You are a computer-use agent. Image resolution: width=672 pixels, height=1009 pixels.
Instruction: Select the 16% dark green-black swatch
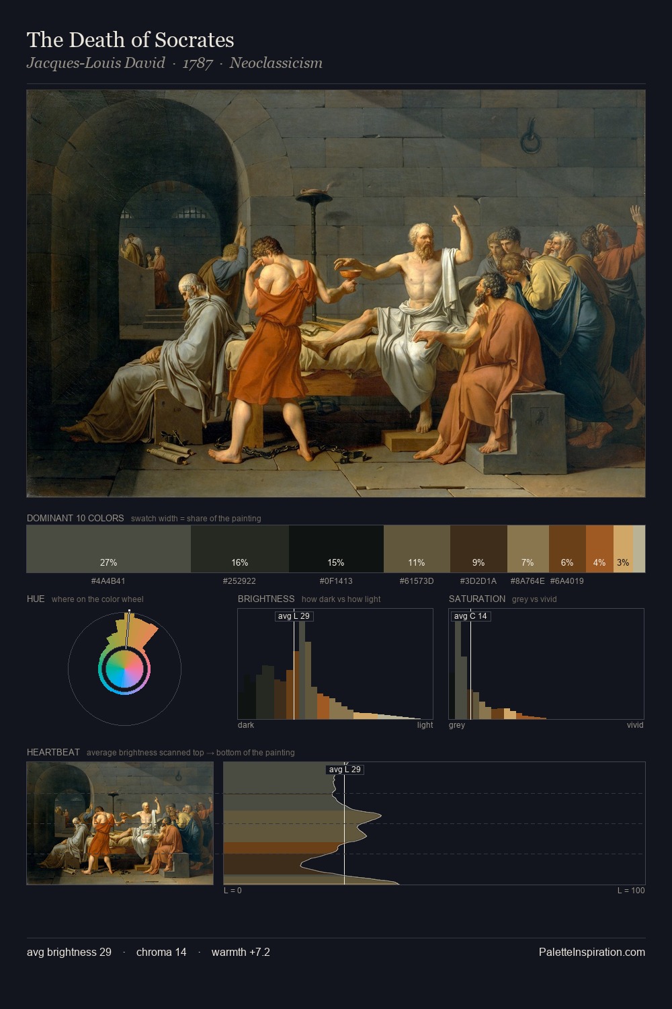[240, 549]
